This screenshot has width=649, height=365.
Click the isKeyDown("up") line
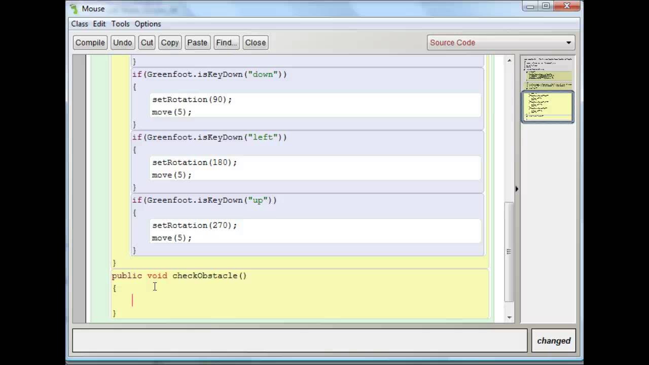coord(204,200)
